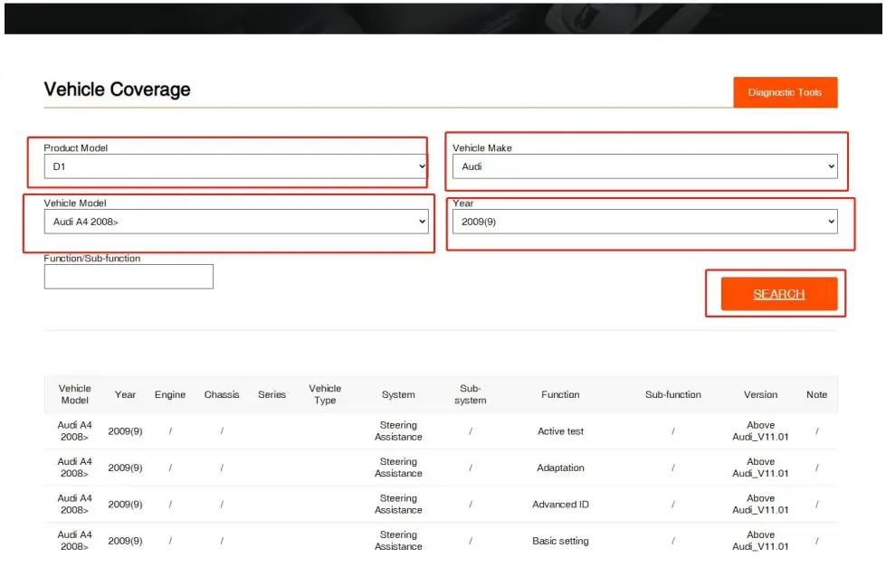Viewport: 886px width, 567px height.
Task: Click 2009(9) year in the Basic setting row
Action: click(125, 541)
